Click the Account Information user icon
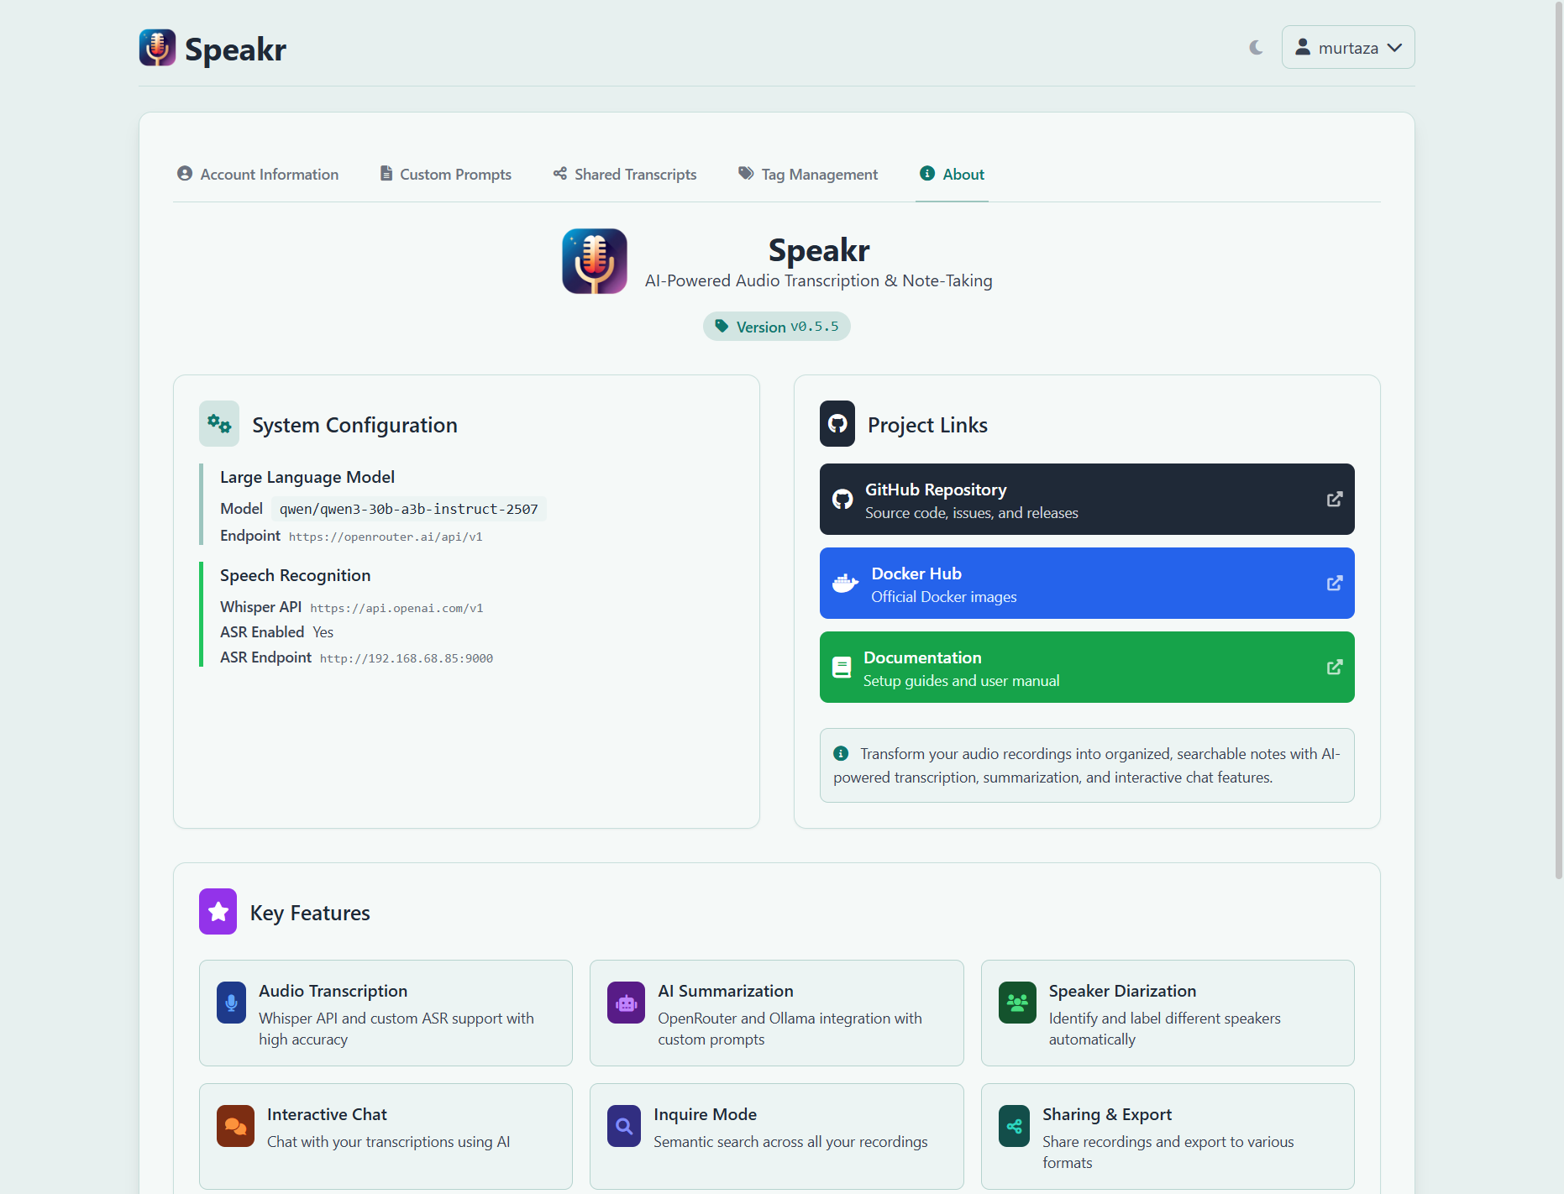1564x1194 pixels. (x=185, y=173)
